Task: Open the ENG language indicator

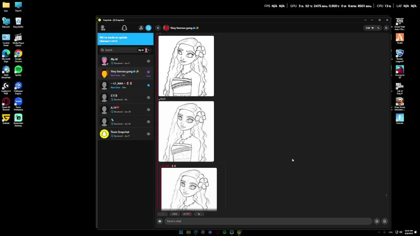Action: pos(390,232)
